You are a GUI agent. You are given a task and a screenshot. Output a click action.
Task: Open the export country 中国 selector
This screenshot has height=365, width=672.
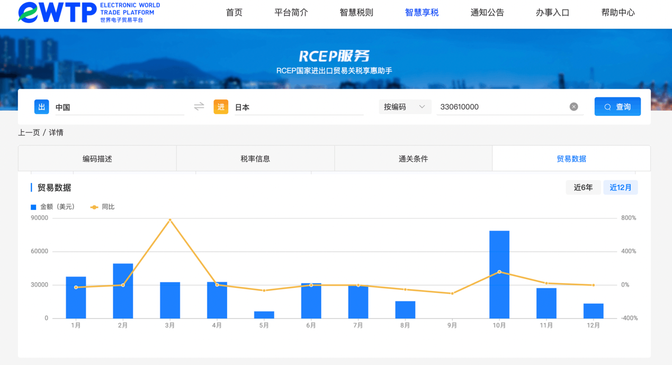(119, 107)
